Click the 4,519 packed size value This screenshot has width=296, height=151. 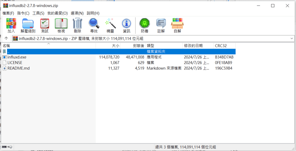coord(140,68)
